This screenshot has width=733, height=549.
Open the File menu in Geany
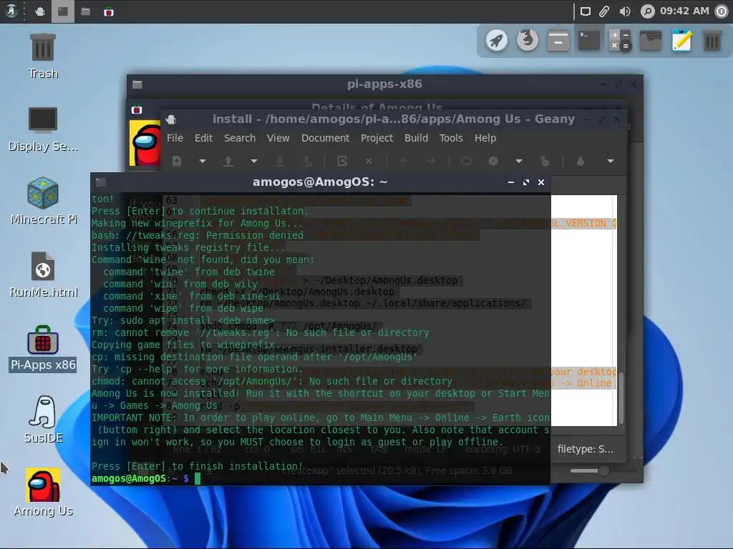175,138
